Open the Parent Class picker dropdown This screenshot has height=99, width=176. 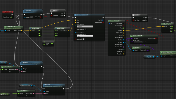(138, 42)
